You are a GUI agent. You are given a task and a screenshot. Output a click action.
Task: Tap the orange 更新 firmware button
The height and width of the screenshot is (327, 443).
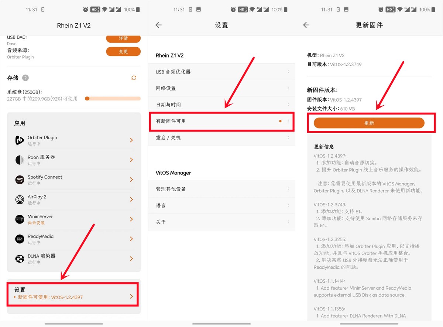(x=369, y=123)
